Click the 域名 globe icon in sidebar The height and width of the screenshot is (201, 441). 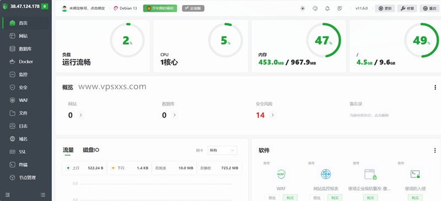click(12, 139)
